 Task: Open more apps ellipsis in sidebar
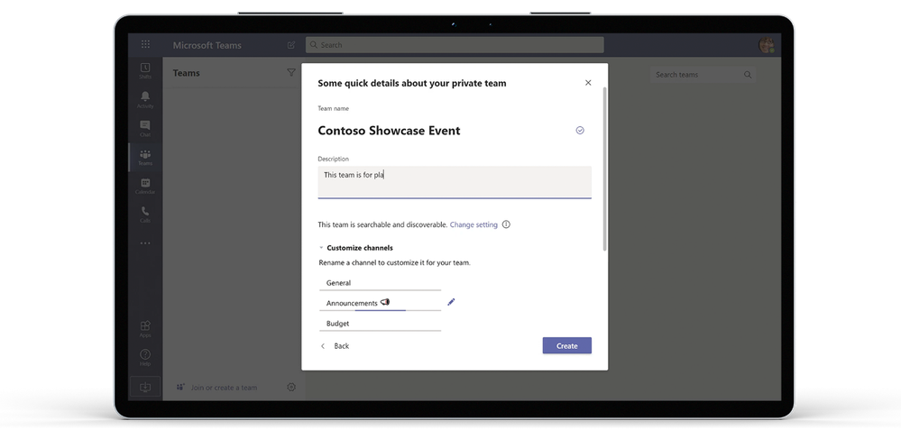(145, 243)
